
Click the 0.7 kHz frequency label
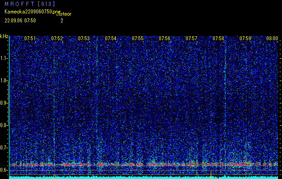point(4,148)
